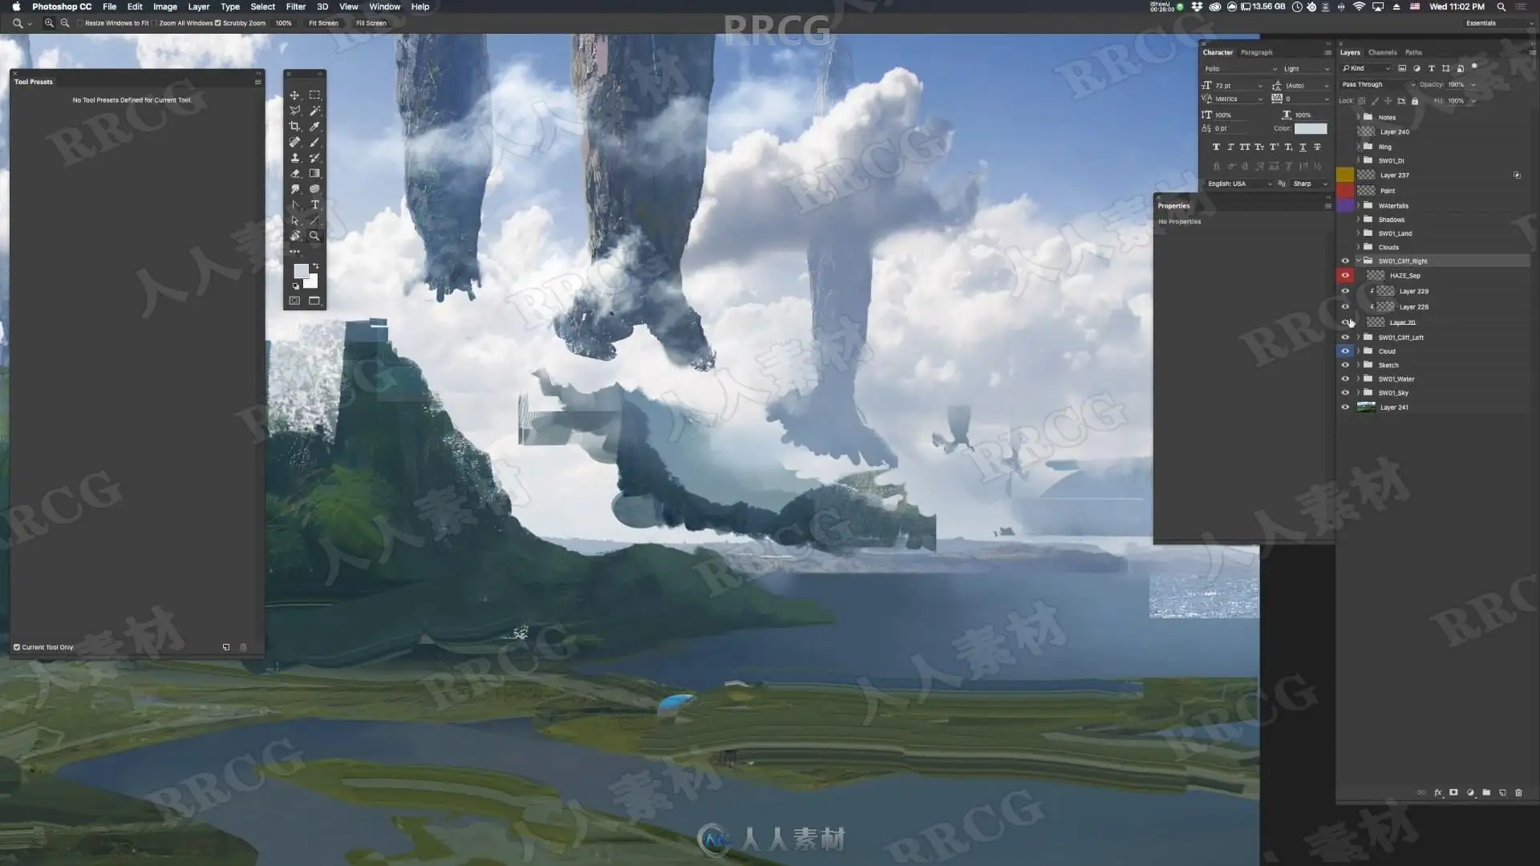Select the Brush tool

pos(314,142)
